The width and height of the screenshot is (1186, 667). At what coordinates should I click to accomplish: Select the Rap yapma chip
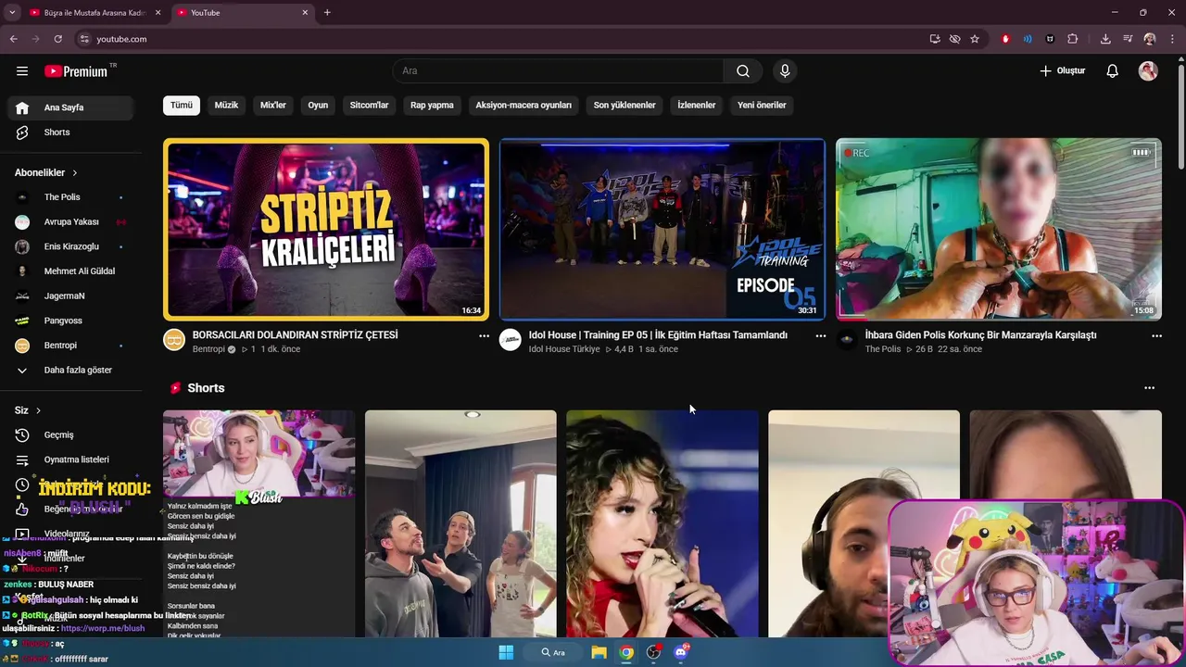pos(432,106)
